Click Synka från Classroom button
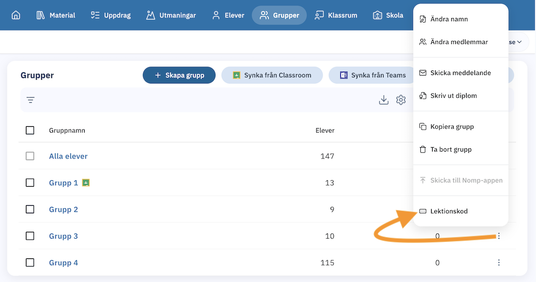The image size is (536, 282). point(272,75)
